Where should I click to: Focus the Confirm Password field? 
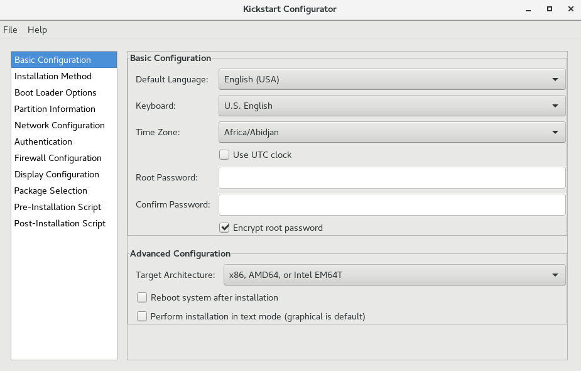click(391, 204)
